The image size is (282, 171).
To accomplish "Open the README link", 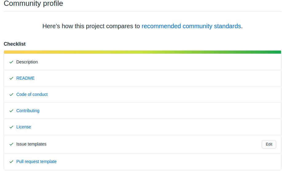I will pyautogui.click(x=25, y=78).
